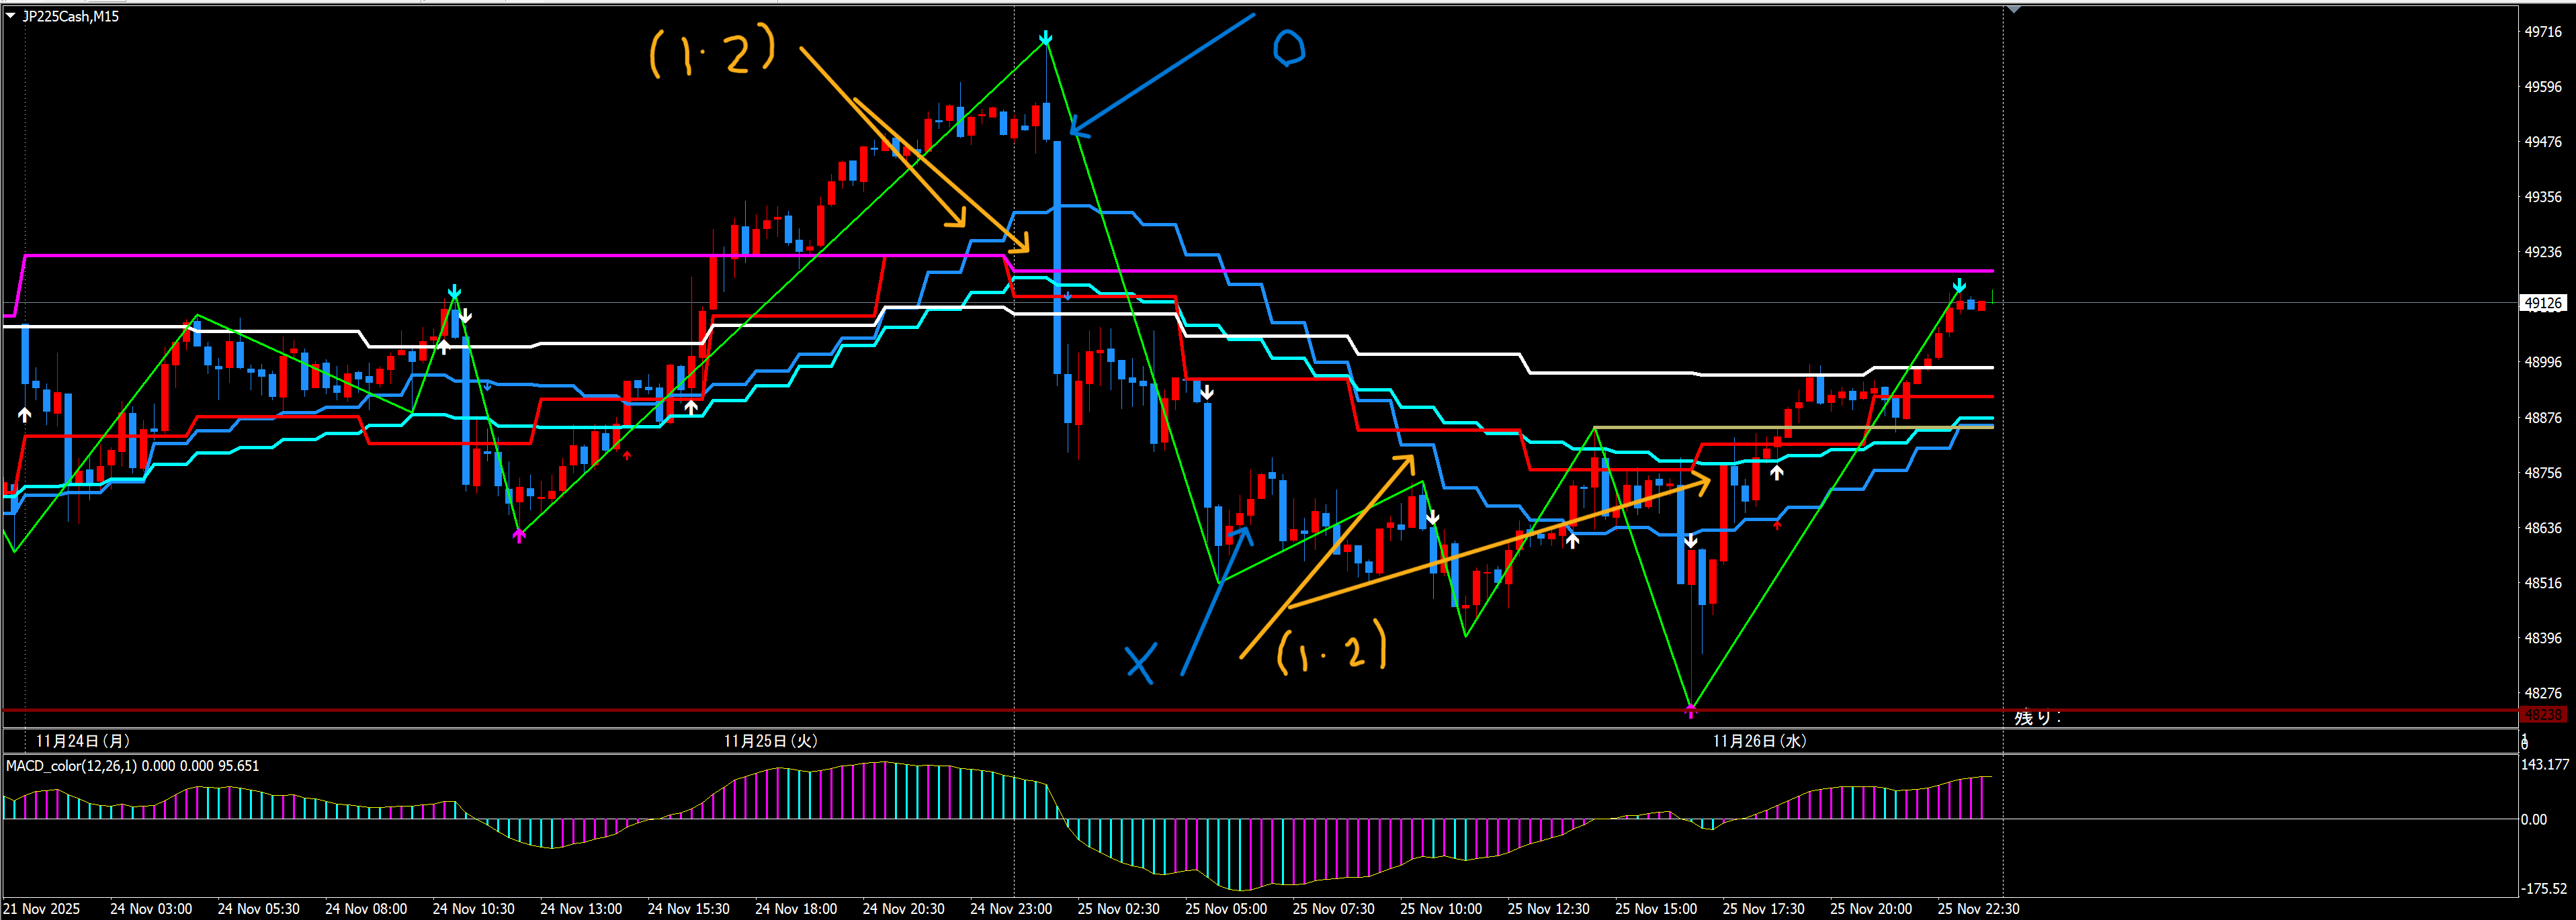Click the 25 Nov 10:00 time axis label
Viewport: 2576px width, 920px height.
pyautogui.click(x=1440, y=909)
